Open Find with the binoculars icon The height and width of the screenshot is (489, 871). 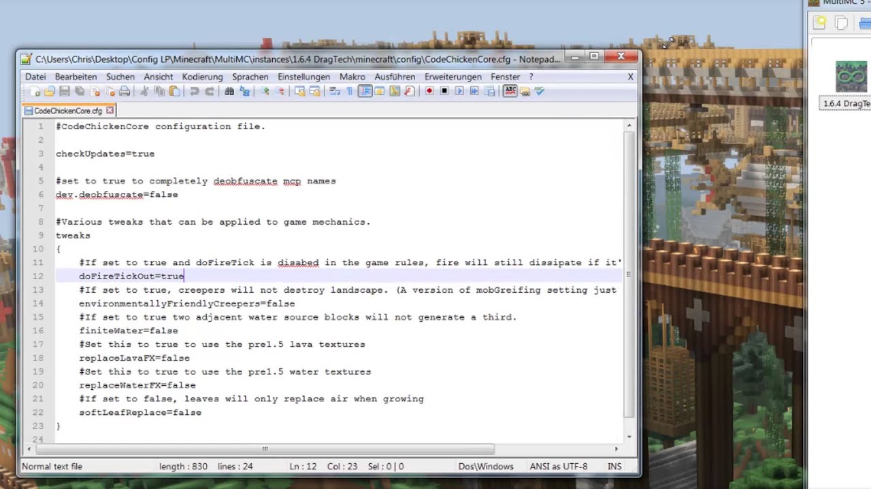(229, 91)
